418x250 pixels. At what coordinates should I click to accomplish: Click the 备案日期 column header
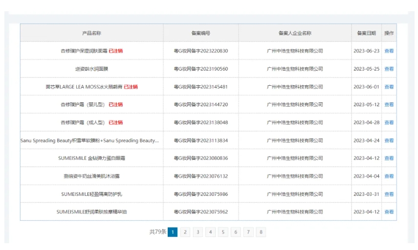pyautogui.click(x=366, y=33)
